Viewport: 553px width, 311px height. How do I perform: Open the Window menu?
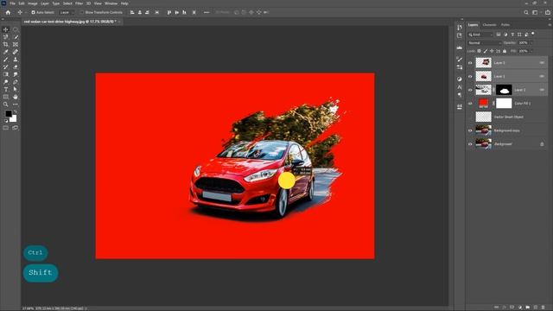point(111,3)
